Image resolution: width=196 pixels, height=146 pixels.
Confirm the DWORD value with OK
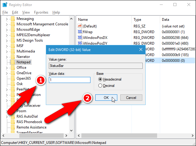(x=106, y=98)
